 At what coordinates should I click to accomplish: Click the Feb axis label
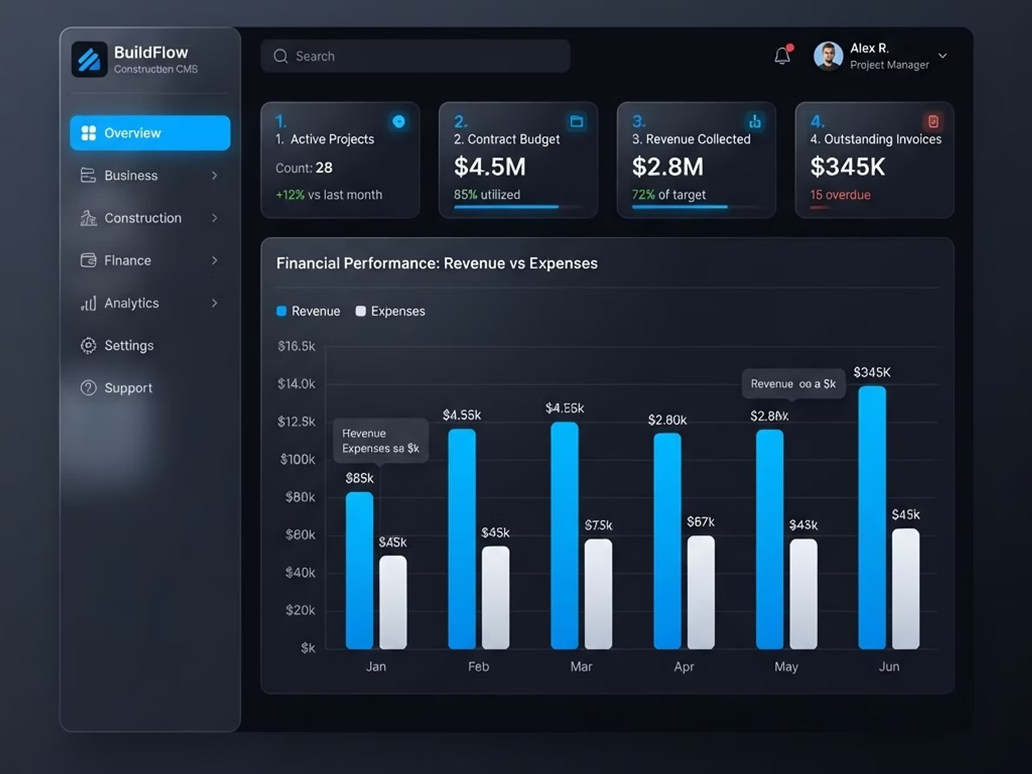click(478, 666)
